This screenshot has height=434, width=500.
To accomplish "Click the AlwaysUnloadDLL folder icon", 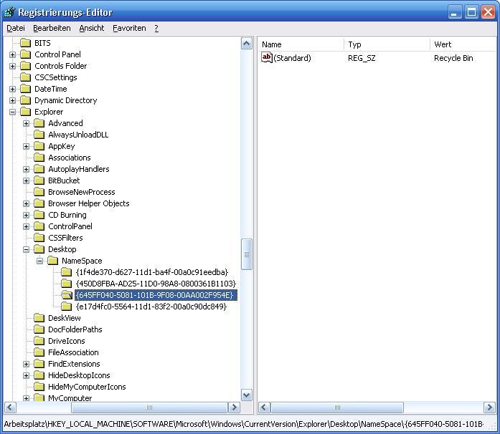I will [x=39, y=135].
